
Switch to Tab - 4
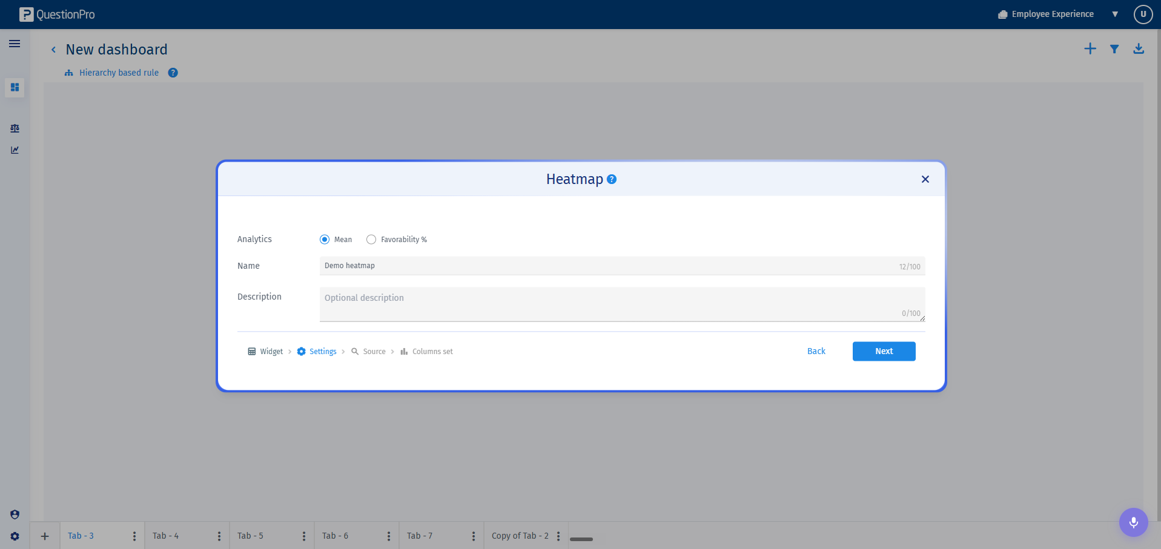tap(165, 536)
